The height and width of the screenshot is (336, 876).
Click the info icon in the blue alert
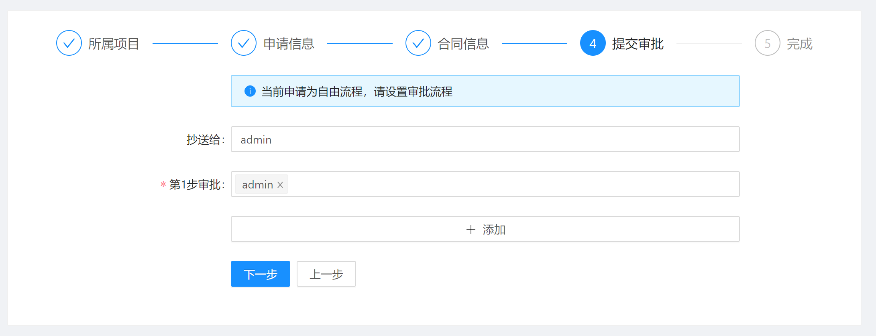pyautogui.click(x=250, y=91)
